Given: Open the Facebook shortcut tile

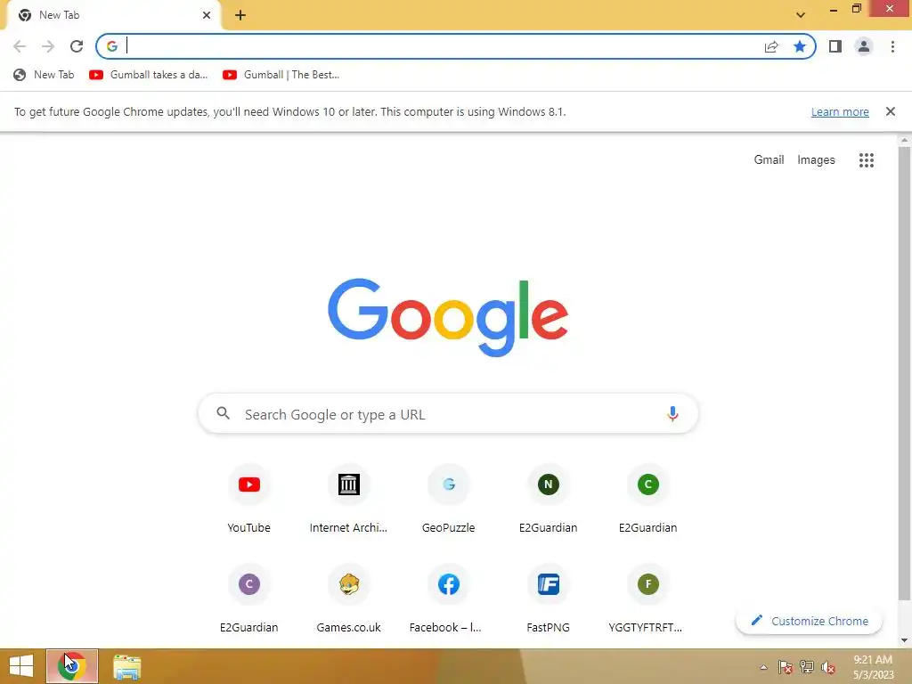Looking at the screenshot, I should (x=449, y=599).
